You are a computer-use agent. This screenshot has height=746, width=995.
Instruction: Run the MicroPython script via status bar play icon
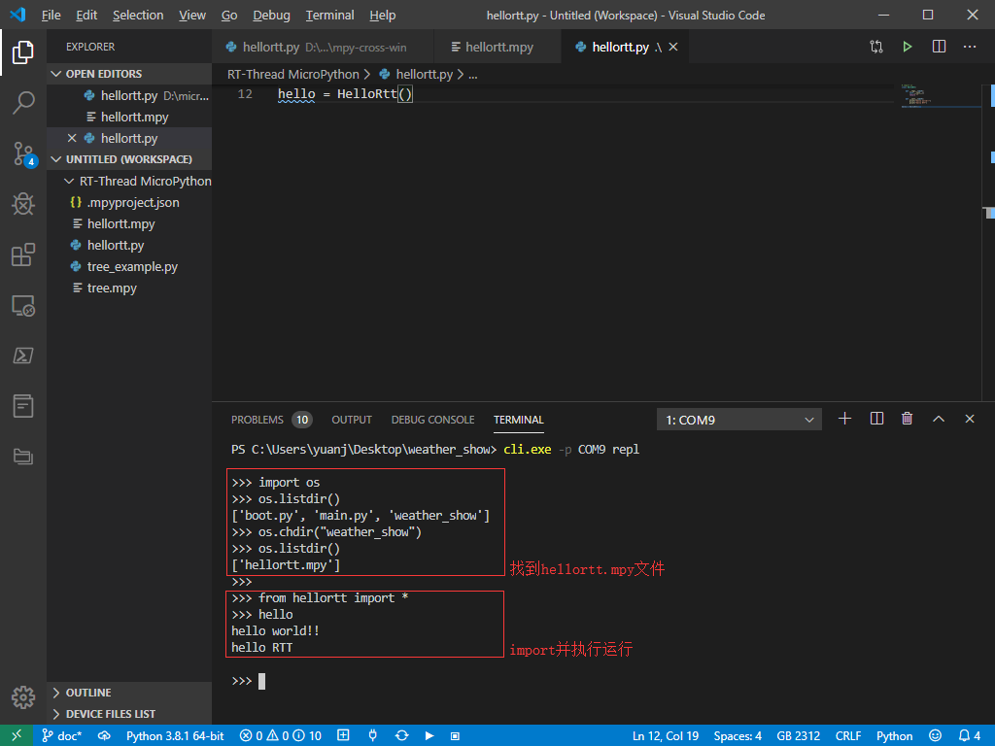click(429, 735)
